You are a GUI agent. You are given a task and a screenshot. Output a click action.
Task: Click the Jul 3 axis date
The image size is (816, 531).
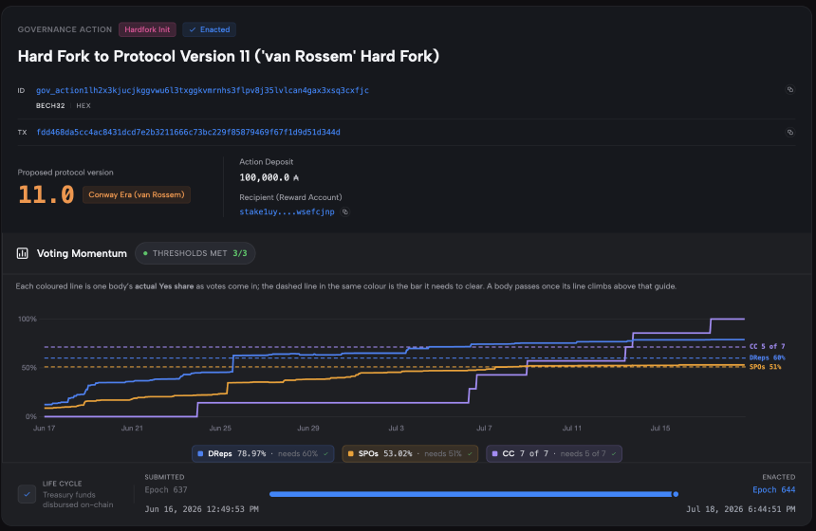[x=396, y=428]
